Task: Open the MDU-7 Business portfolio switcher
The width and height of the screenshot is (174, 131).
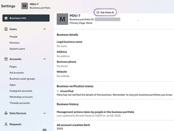Action: click(x=36, y=6)
